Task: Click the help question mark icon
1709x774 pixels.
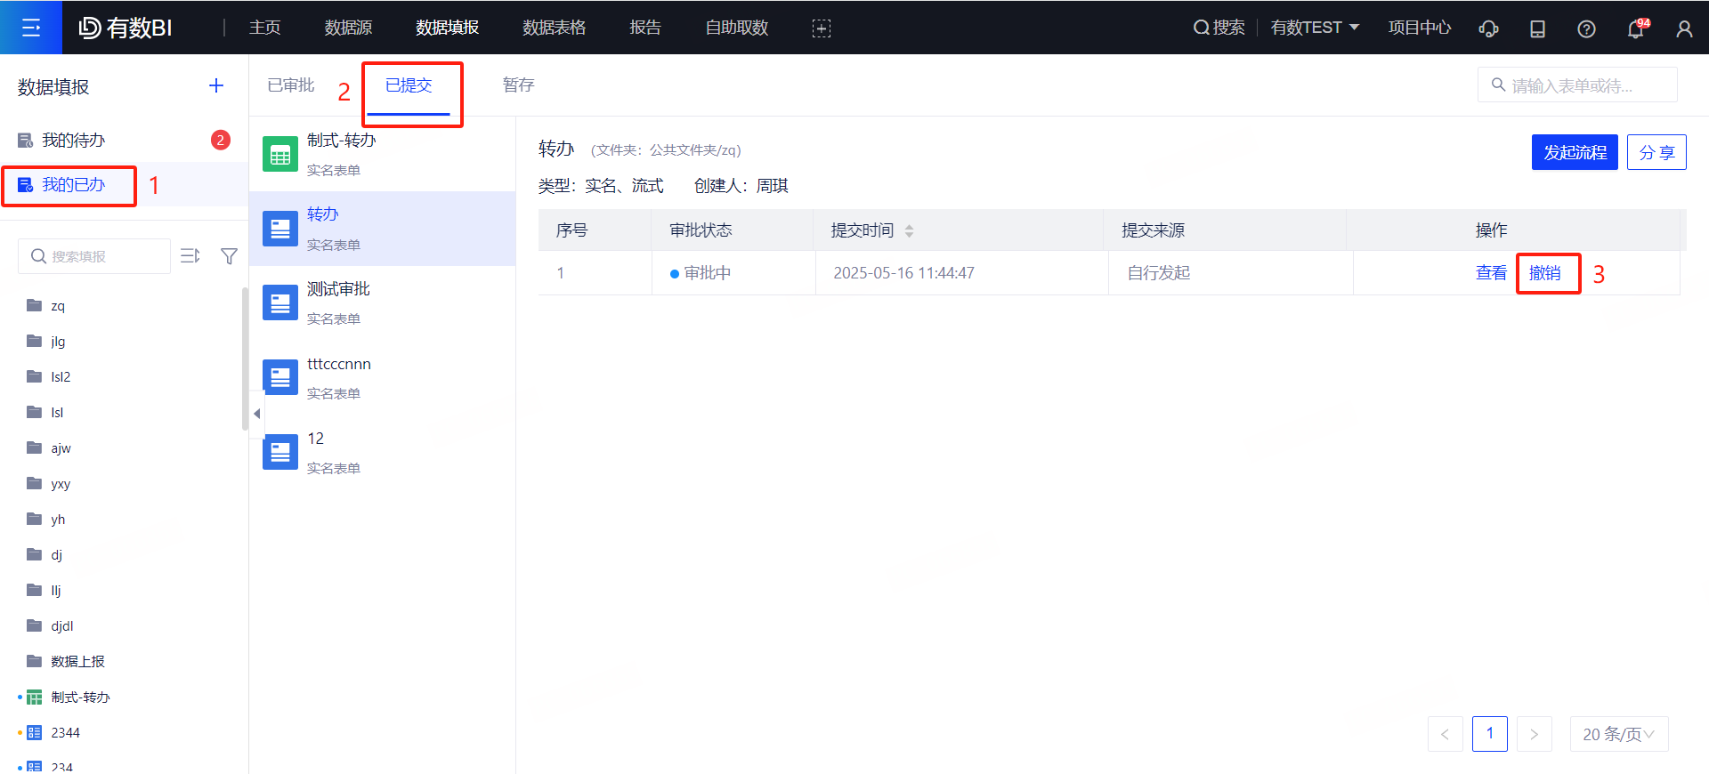Action: tap(1586, 28)
